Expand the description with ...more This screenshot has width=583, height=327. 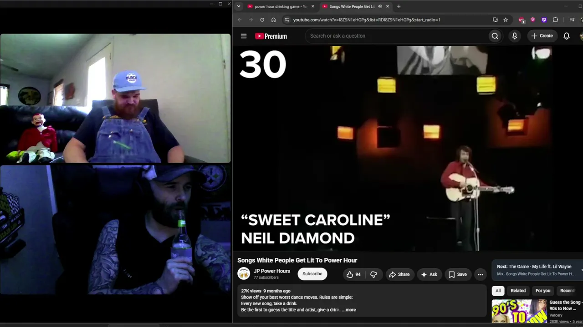[x=349, y=310]
